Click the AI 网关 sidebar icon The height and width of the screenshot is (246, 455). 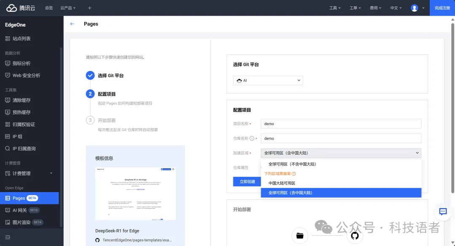[x=8, y=210]
